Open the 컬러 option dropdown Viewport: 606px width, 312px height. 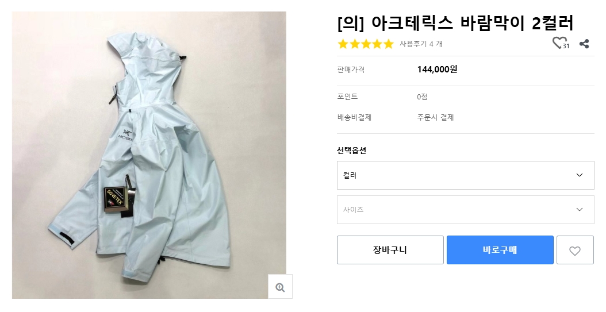click(465, 175)
